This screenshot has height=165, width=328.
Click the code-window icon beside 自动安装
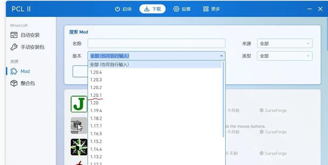coord(14,35)
